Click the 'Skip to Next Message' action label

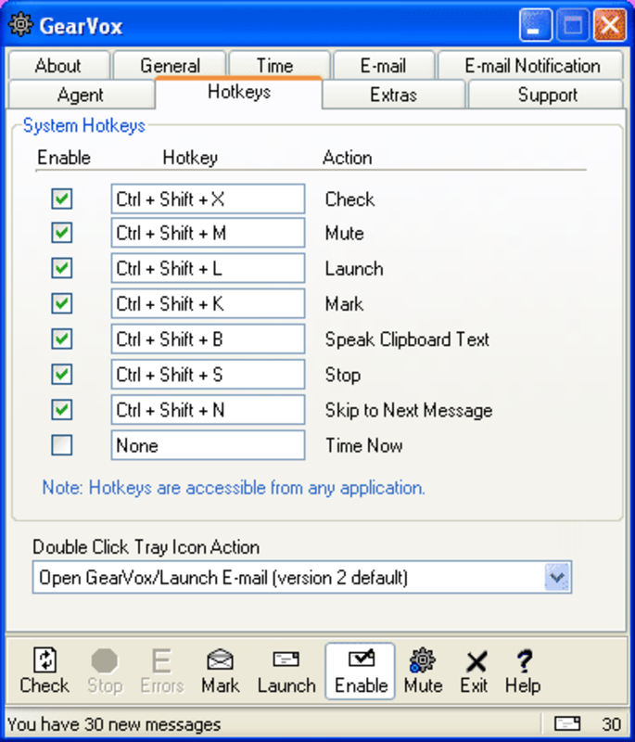tap(409, 410)
